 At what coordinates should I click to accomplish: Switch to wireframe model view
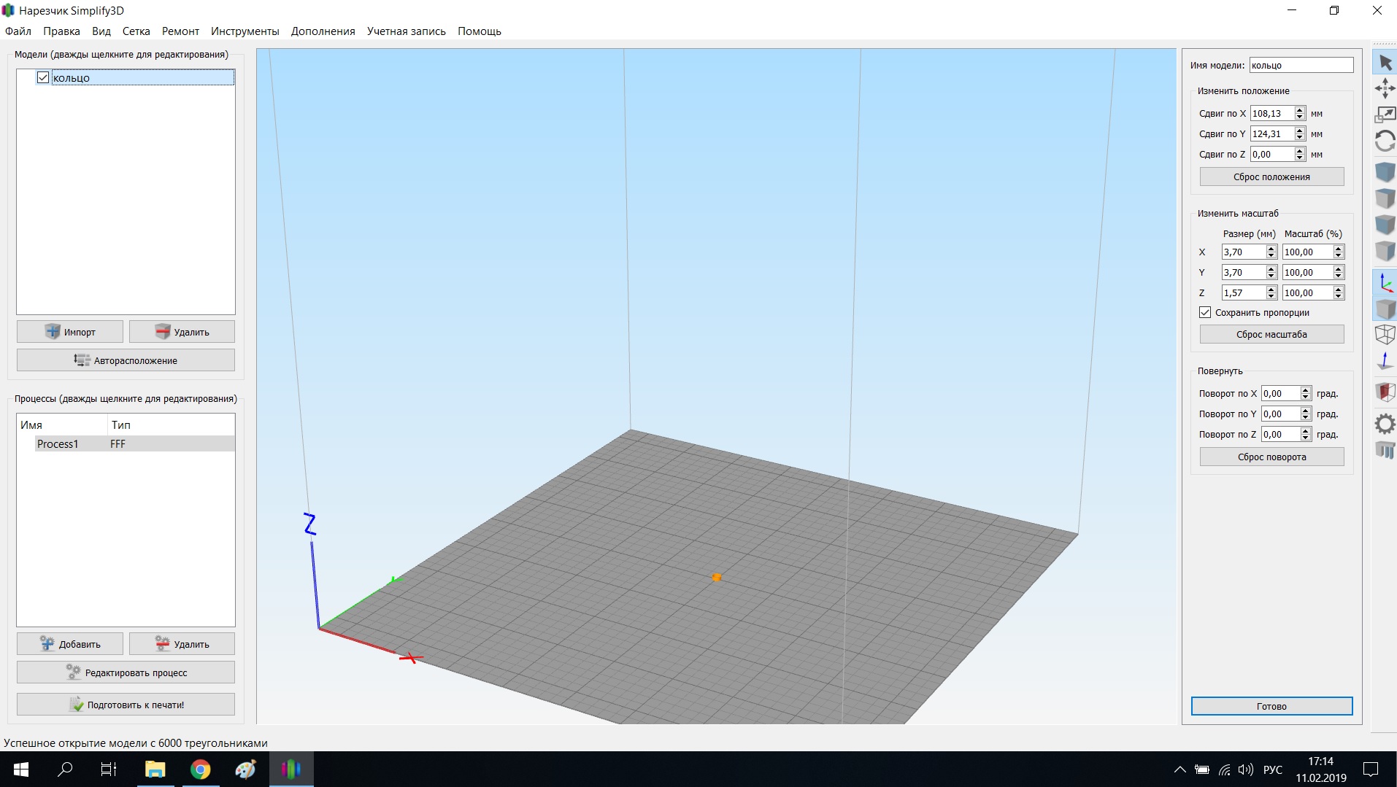point(1385,335)
